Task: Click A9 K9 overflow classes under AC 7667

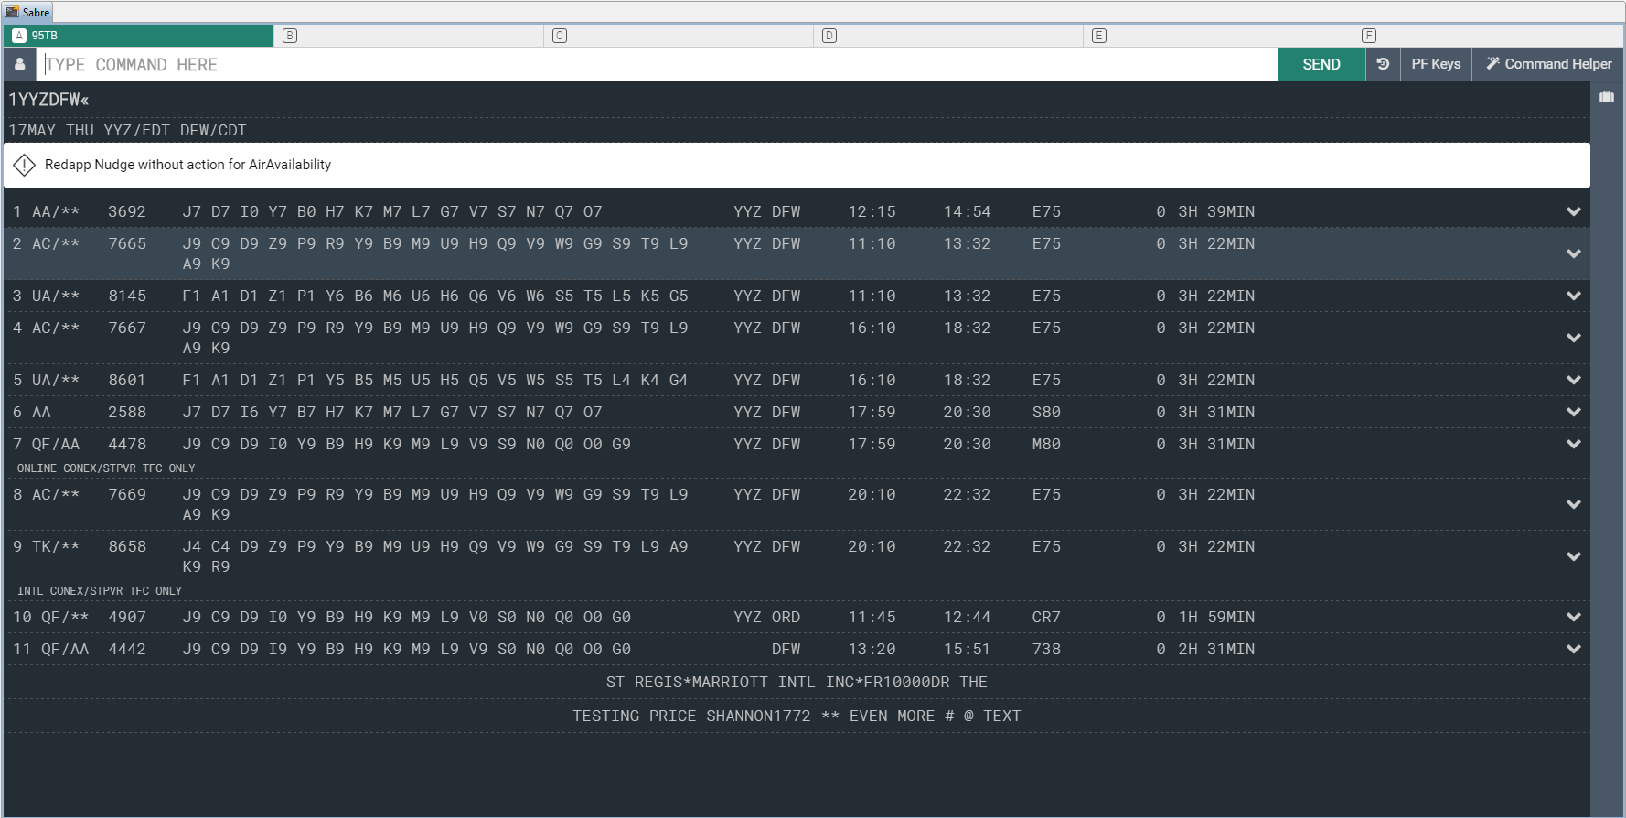Action: pos(207,348)
